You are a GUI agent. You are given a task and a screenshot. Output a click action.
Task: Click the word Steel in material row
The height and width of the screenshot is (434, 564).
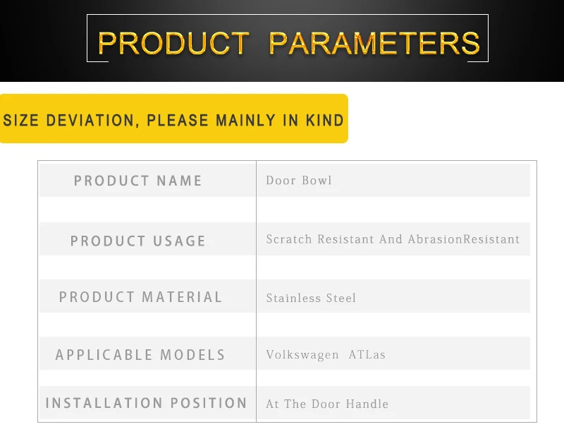click(x=341, y=298)
